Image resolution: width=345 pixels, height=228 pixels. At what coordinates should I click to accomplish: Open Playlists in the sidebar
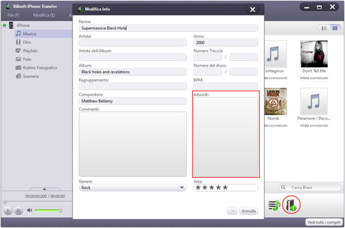pos(30,51)
